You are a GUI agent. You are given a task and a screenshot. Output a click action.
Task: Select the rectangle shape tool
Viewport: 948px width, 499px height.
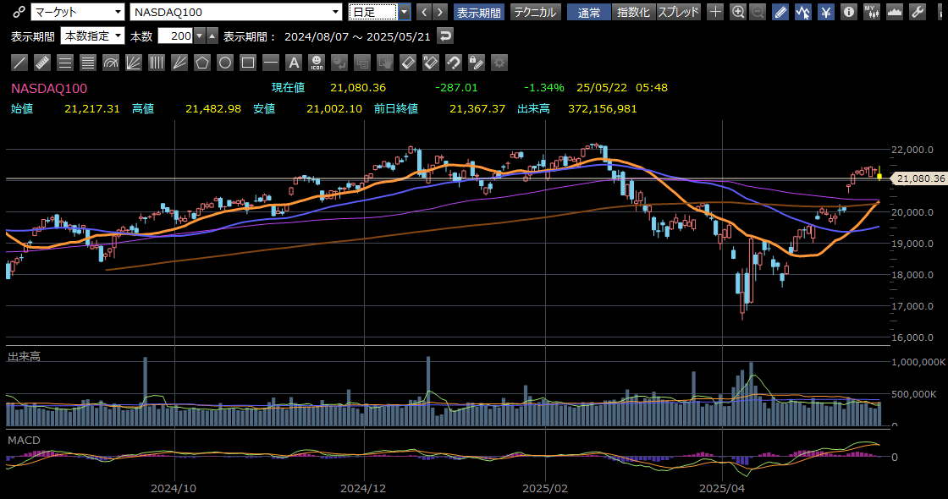click(248, 63)
